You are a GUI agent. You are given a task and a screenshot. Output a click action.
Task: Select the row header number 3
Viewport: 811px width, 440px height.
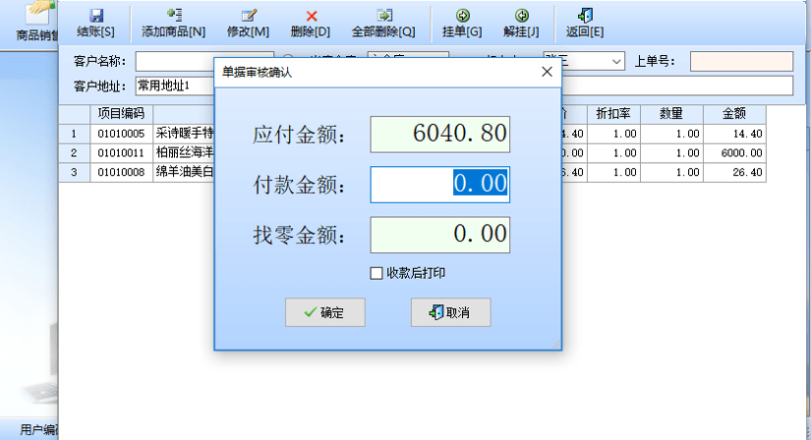coord(75,172)
